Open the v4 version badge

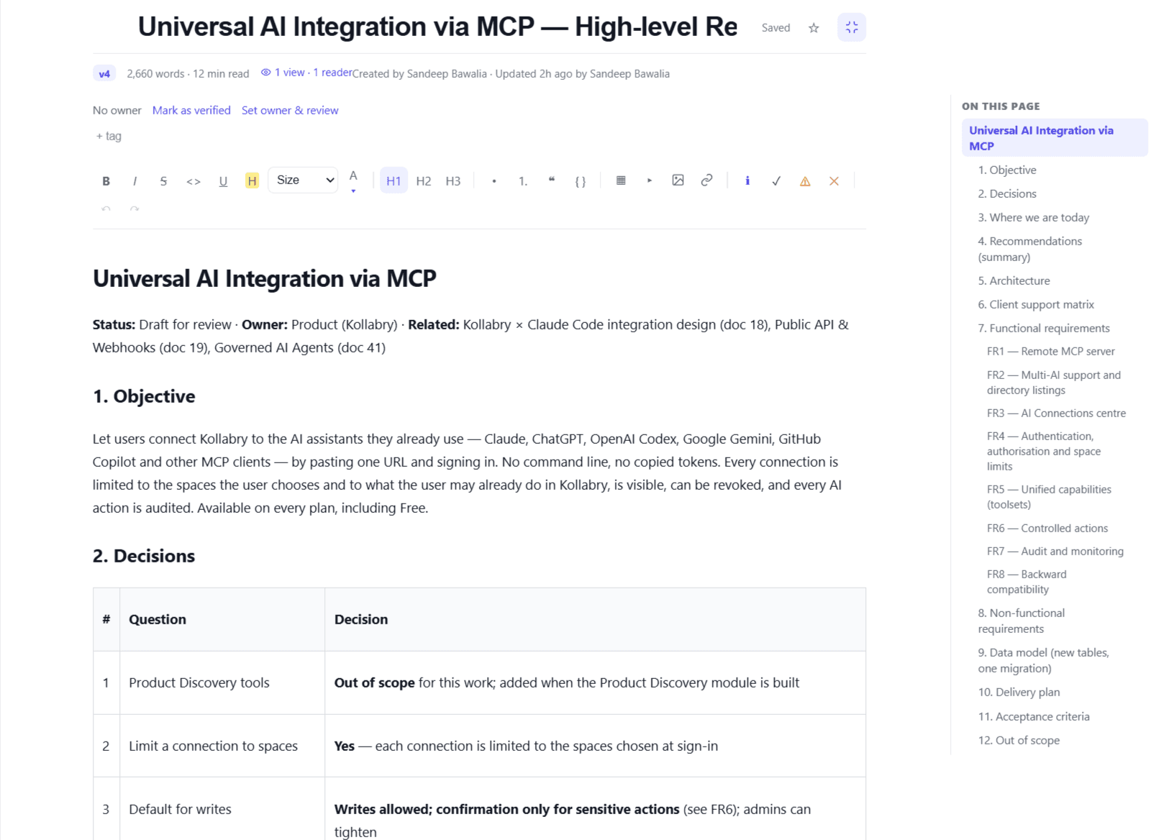pos(104,73)
